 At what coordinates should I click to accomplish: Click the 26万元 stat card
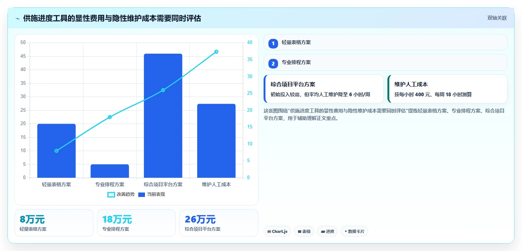point(219,223)
